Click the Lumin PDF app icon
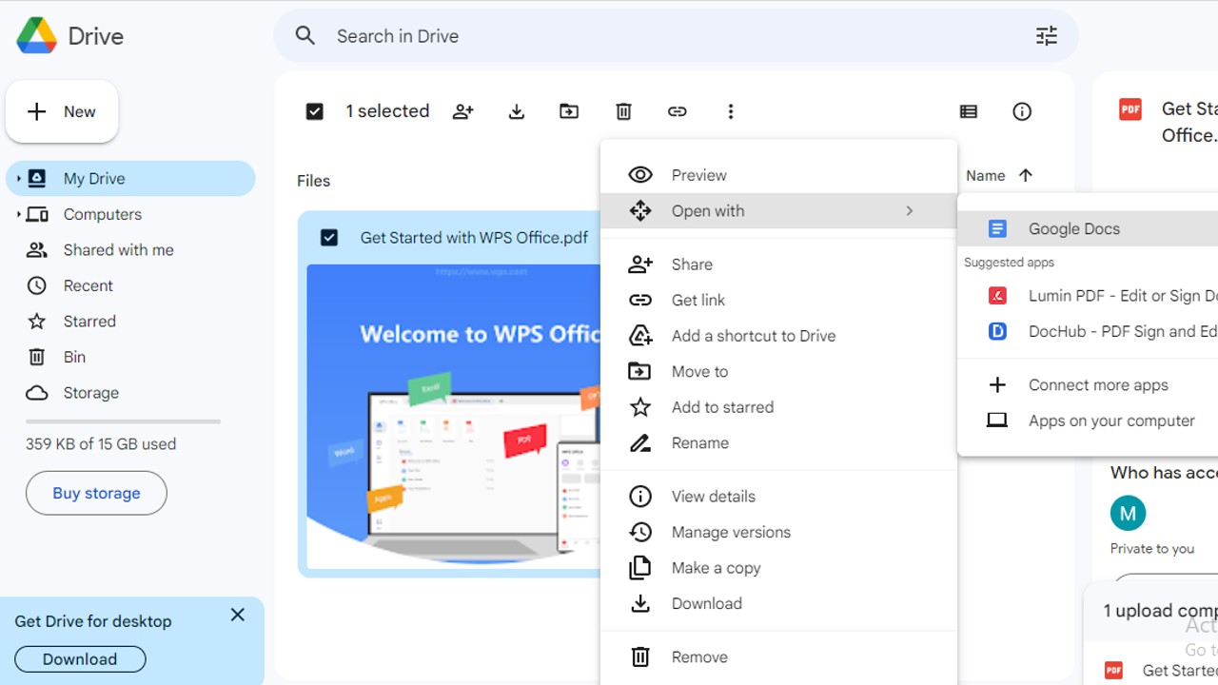This screenshot has width=1218, height=685. (997, 296)
